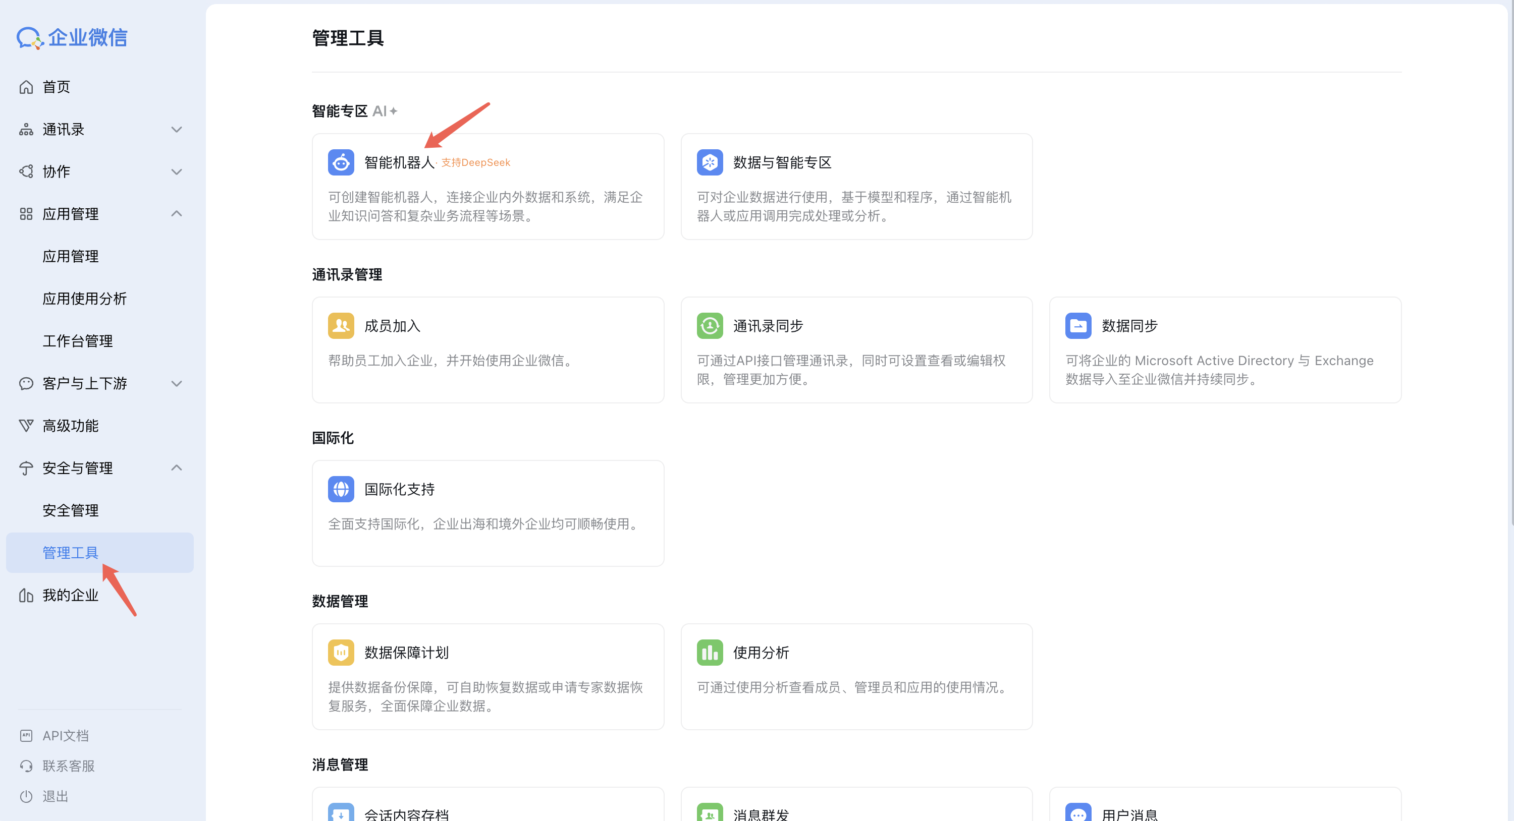
Task: Click 退出 to log out
Action: click(55, 797)
